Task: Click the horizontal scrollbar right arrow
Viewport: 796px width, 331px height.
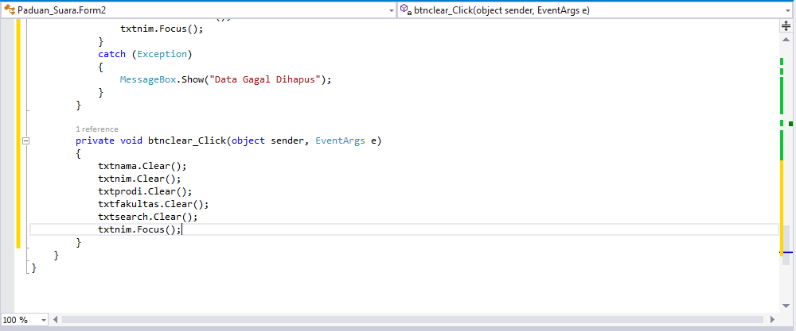Action: pos(773,320)
